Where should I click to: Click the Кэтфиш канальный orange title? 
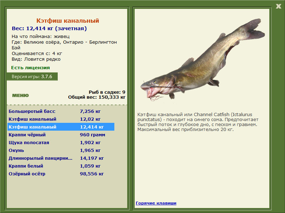[x=68, y=21]
